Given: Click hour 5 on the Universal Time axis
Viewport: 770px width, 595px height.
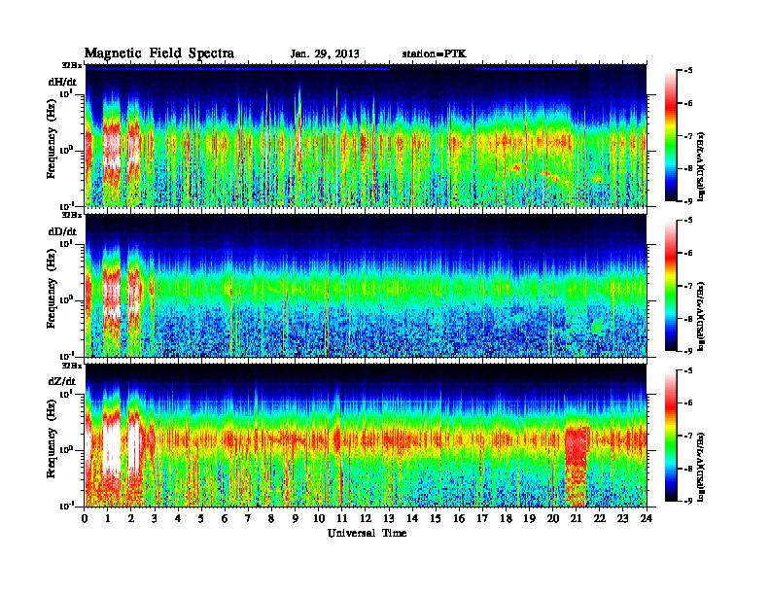Looking at the screenshot, I should [201, 518].
